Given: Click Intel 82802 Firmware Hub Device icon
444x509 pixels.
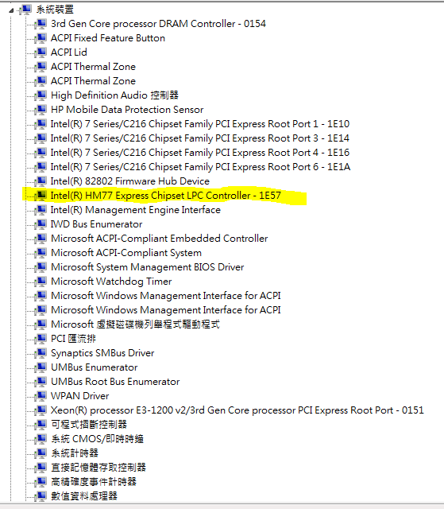Looking at the screenshot, I should coord(41,181).
